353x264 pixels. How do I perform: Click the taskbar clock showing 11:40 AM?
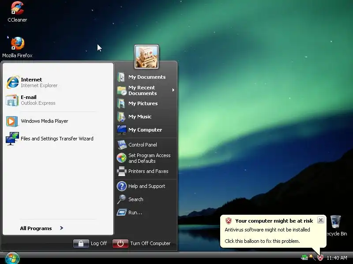point(337,258)
